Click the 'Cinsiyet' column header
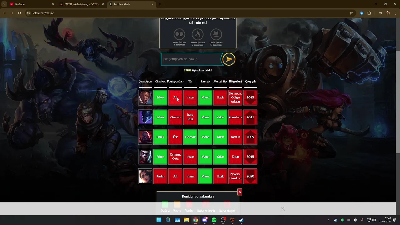 point(160,82)
